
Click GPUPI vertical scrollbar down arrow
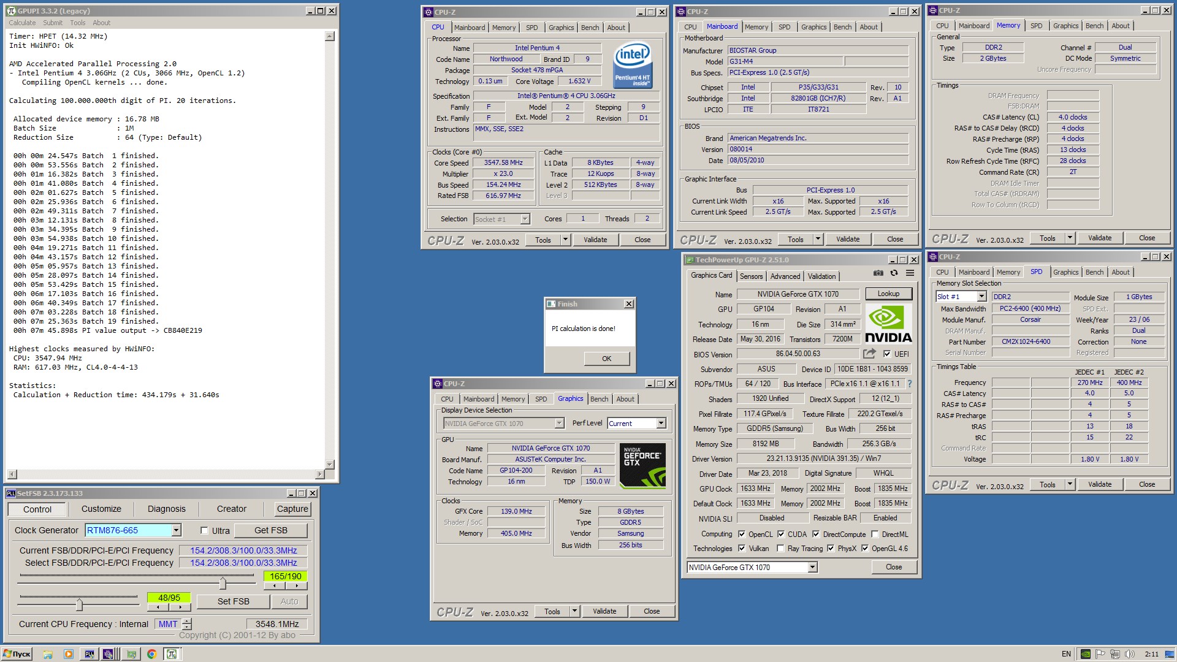click(x=329, y=465)
